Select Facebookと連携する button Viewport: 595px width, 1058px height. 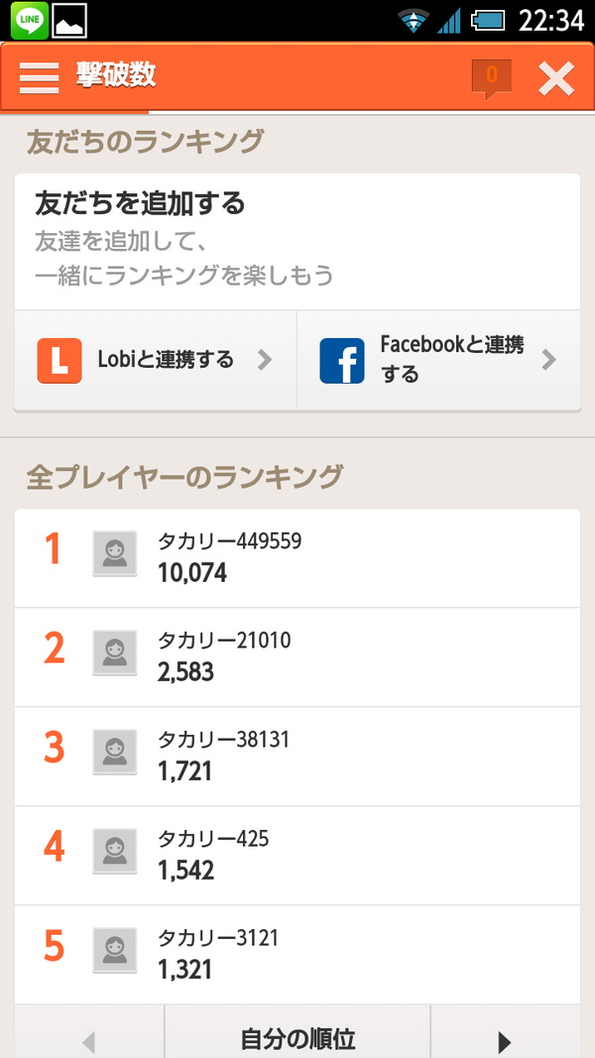(438, 360)
